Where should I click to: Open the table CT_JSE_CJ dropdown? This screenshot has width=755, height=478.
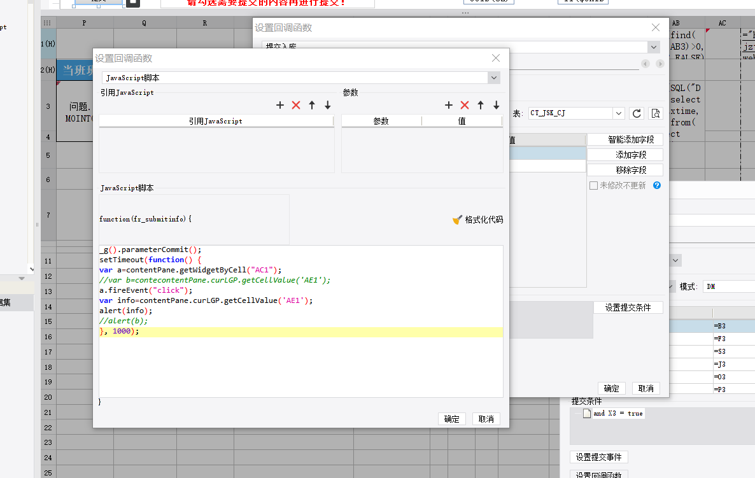[x=619, y=113]
